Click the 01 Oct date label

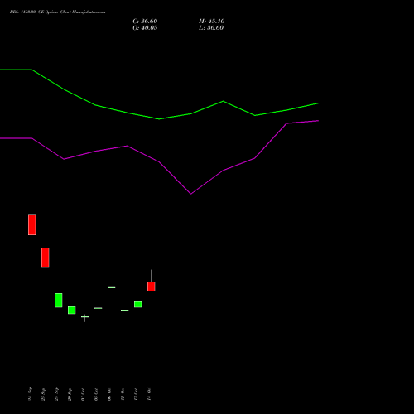[x=83, y=394]
